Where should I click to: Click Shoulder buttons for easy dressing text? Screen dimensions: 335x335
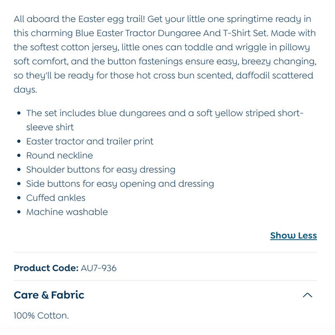click(100, 169)
